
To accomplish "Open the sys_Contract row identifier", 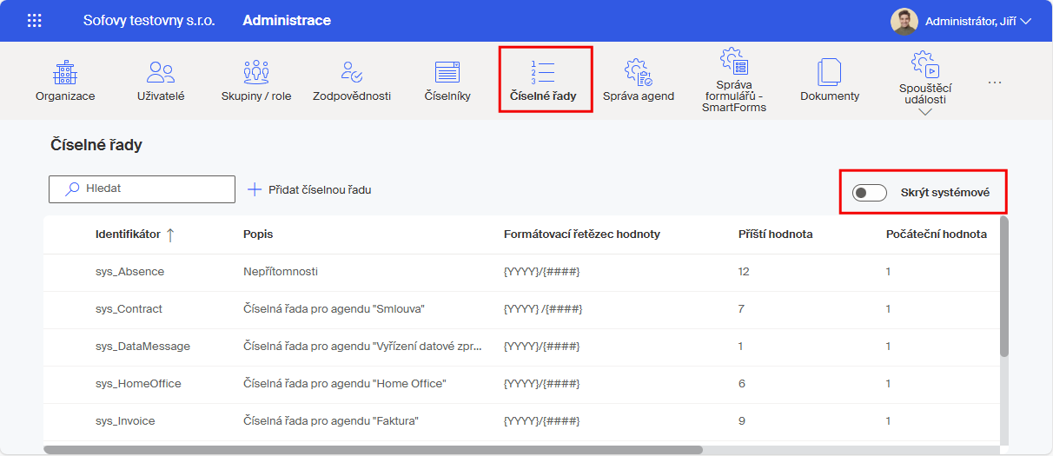I will tap(129, 309).
